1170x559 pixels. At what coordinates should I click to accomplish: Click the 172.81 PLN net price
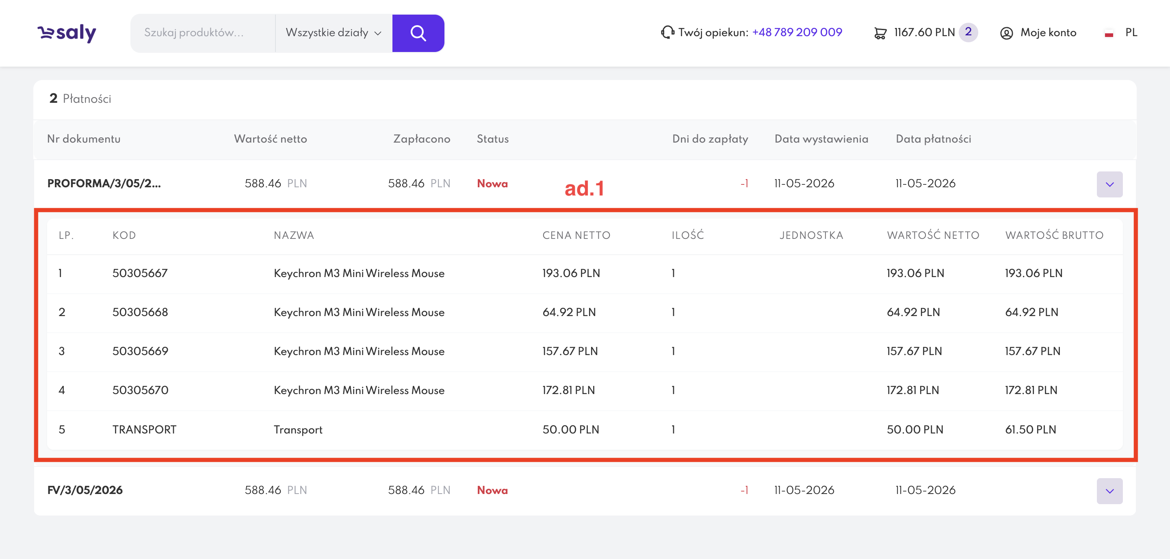click(568, 390)
